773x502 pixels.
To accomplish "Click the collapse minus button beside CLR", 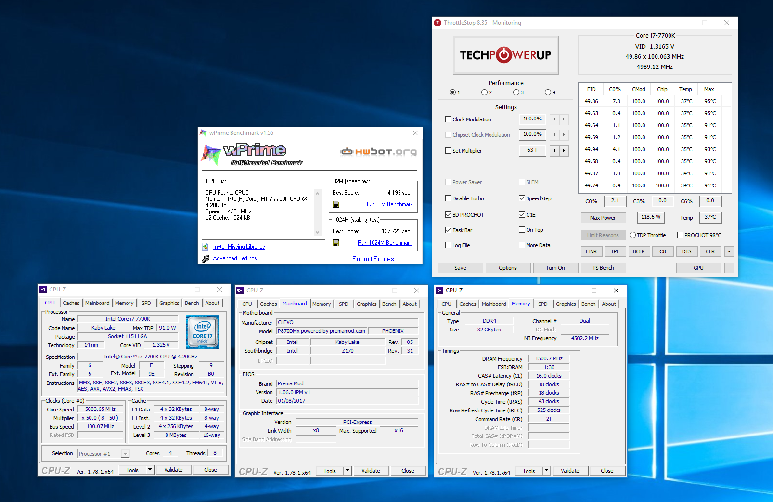I will (730, 251).
